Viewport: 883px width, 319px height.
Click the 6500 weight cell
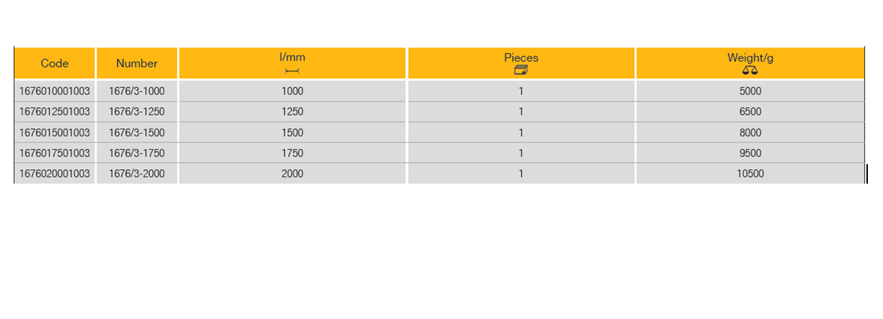[750, 112]
